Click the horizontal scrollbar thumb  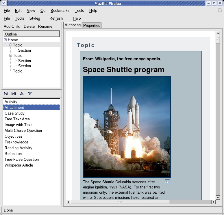pyautogui.click(x=120, y=202)
